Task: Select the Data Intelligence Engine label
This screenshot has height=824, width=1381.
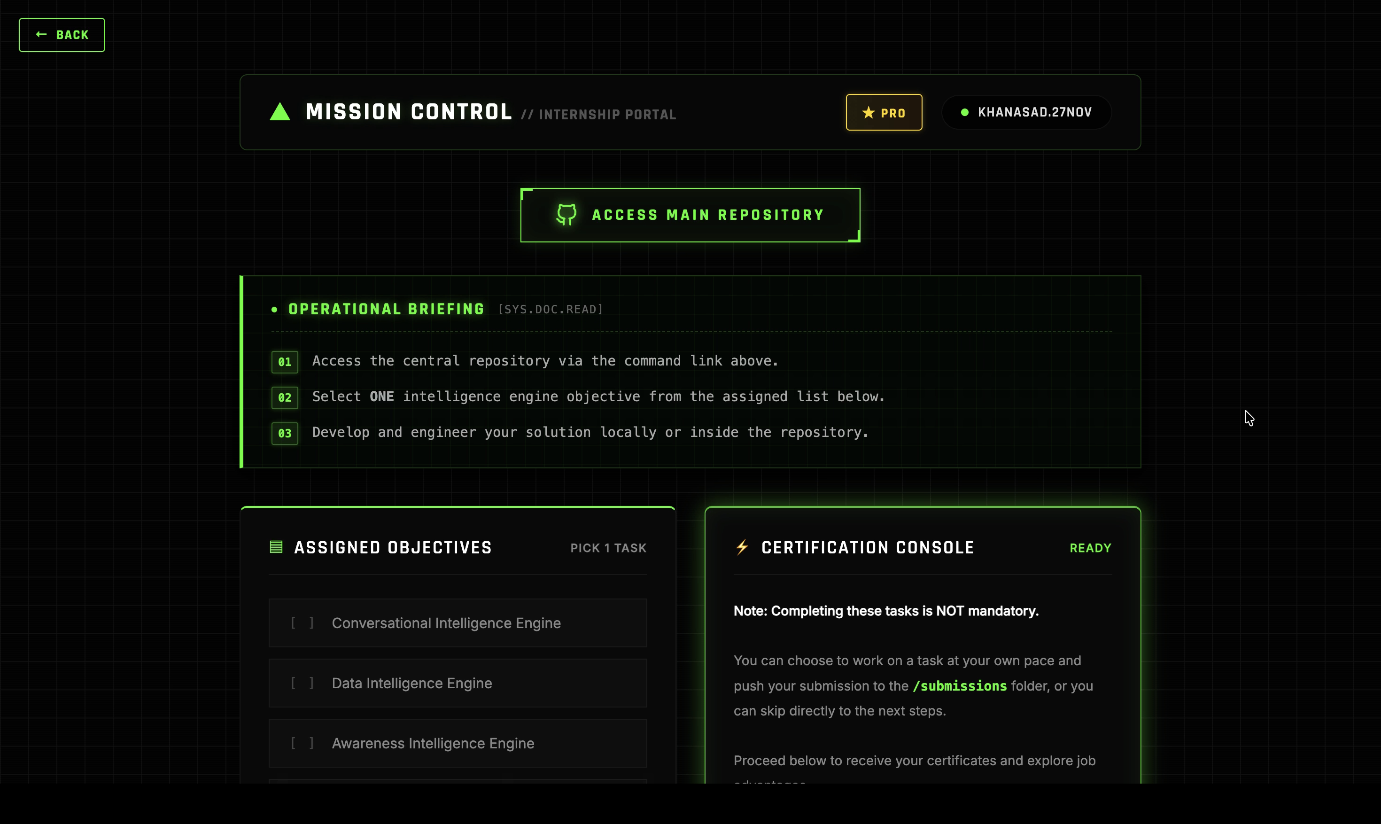Action: point(412,683)
